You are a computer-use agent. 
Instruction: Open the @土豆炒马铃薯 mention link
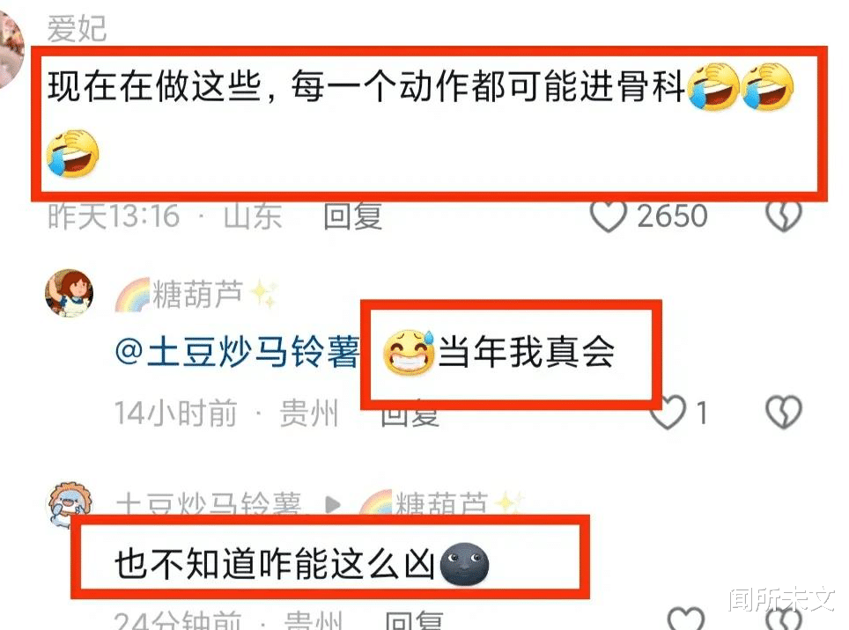pos(237,352)
